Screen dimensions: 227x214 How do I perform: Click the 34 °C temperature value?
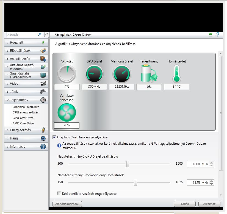177,87
